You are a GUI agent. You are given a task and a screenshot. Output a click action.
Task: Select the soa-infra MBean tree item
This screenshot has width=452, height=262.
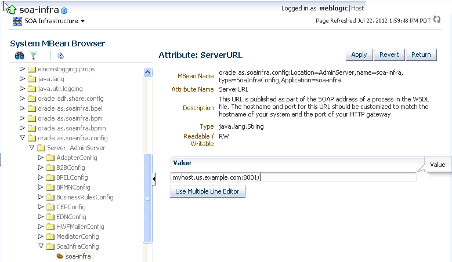point(78,256)
